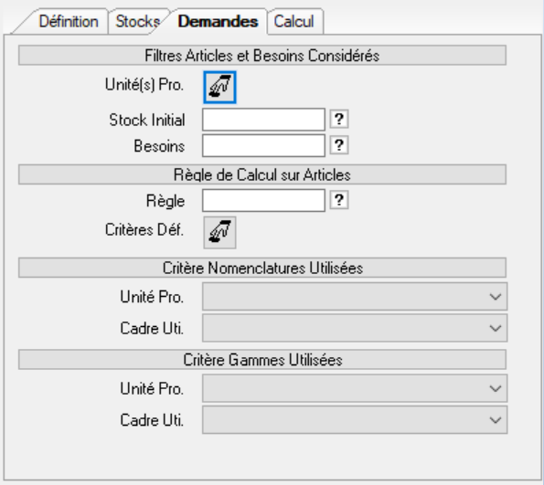The image size is (544, 485).
Task: Focus the Stock Initial text field
Action: 263,120
